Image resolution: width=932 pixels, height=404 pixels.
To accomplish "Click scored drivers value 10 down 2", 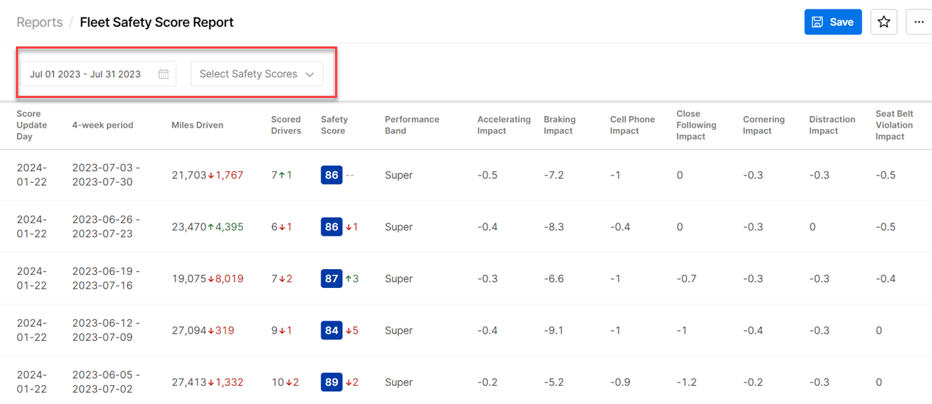I will click(285, 382).
